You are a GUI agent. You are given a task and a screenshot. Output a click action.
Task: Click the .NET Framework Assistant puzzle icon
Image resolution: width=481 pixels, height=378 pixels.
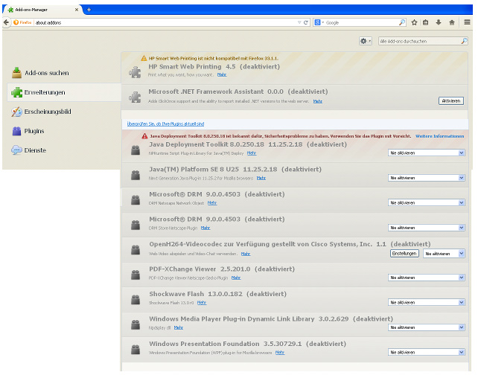tap(135, 97)
